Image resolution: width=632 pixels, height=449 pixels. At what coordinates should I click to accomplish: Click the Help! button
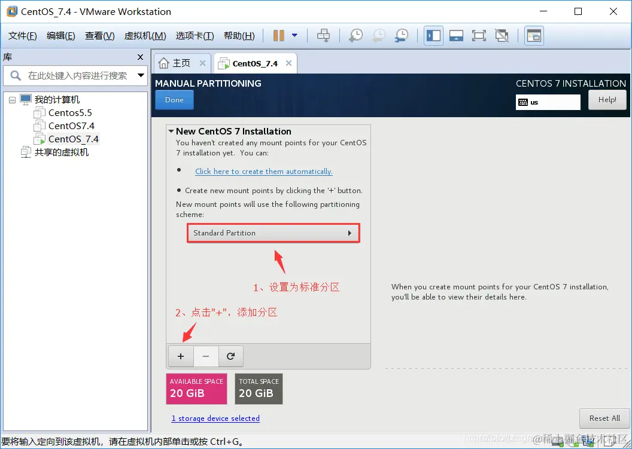click(607, 99)
